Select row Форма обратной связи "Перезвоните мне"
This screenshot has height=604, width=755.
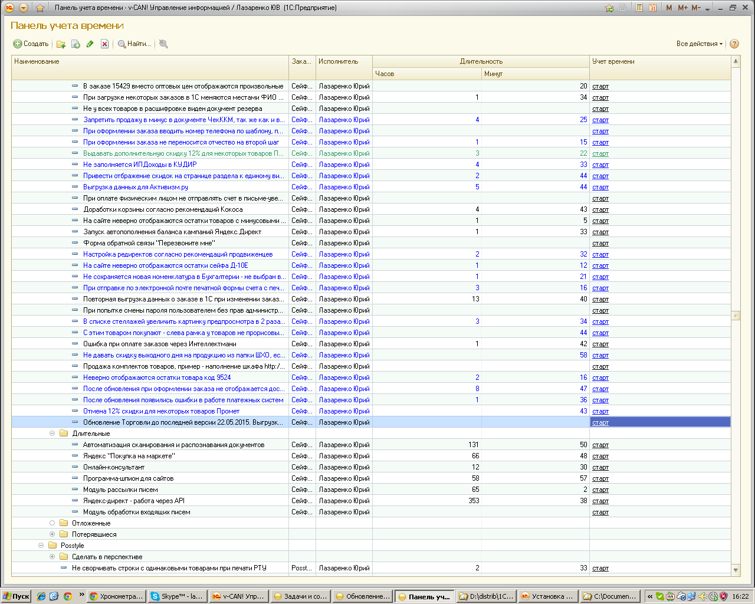pos(370,243)
